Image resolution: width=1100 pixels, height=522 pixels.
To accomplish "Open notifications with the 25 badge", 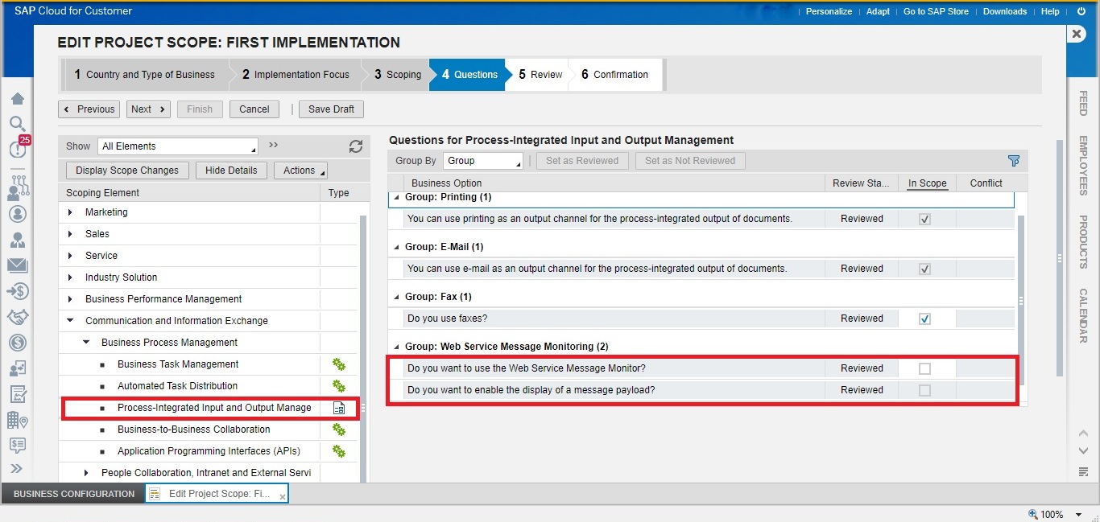I will (18, 148).
